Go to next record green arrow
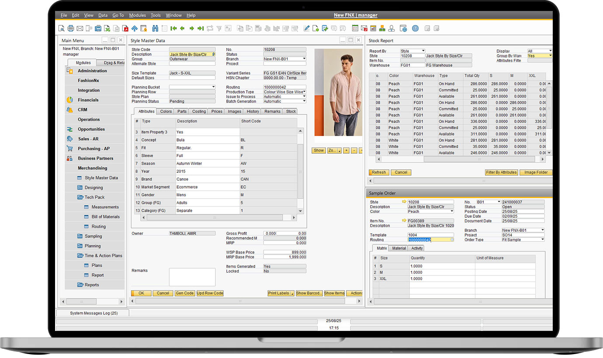 191,28
